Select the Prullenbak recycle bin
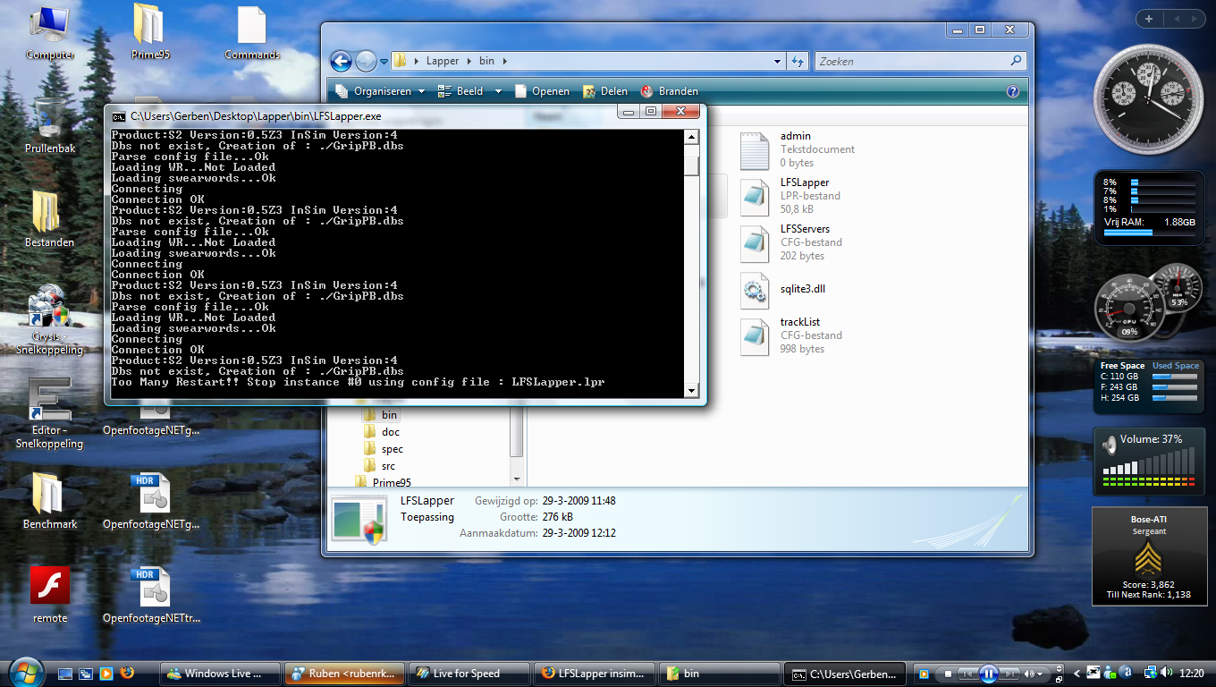This screenshot has height=687, width=1216. [x=50, y=125]
